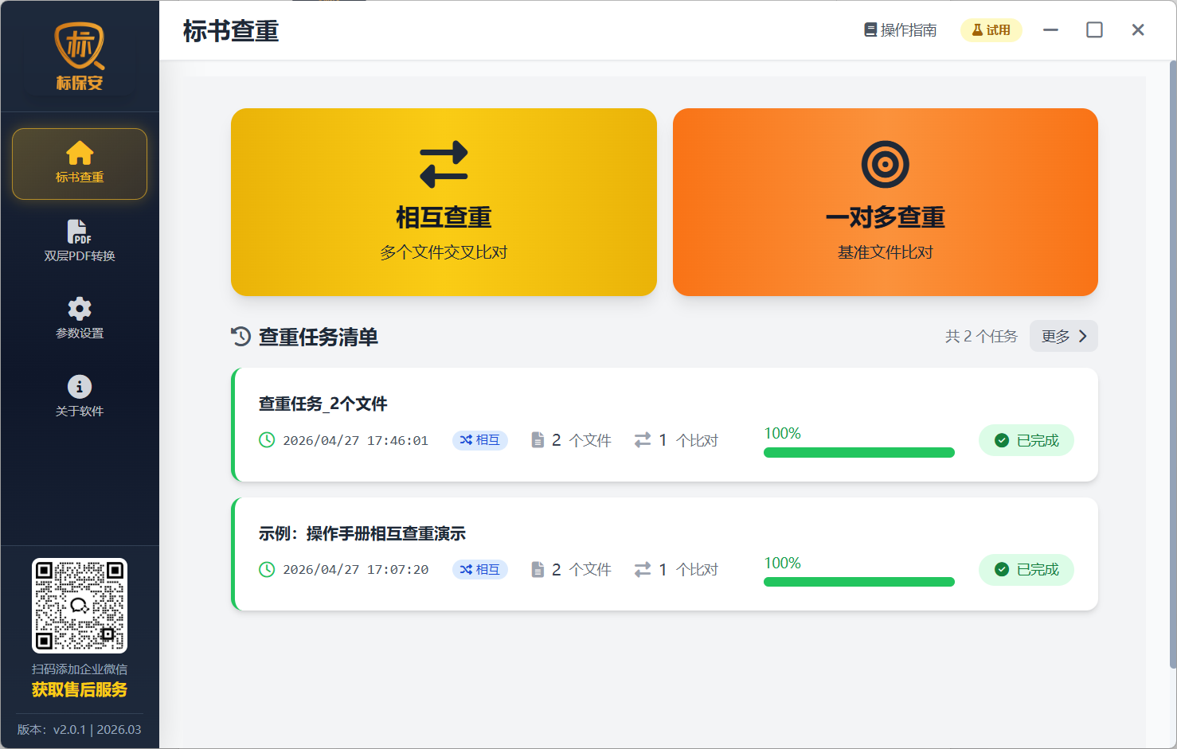Click the vertical scrollbar on the right
This screenshot has width=1177, height=749.
(x=1173, y=365)
